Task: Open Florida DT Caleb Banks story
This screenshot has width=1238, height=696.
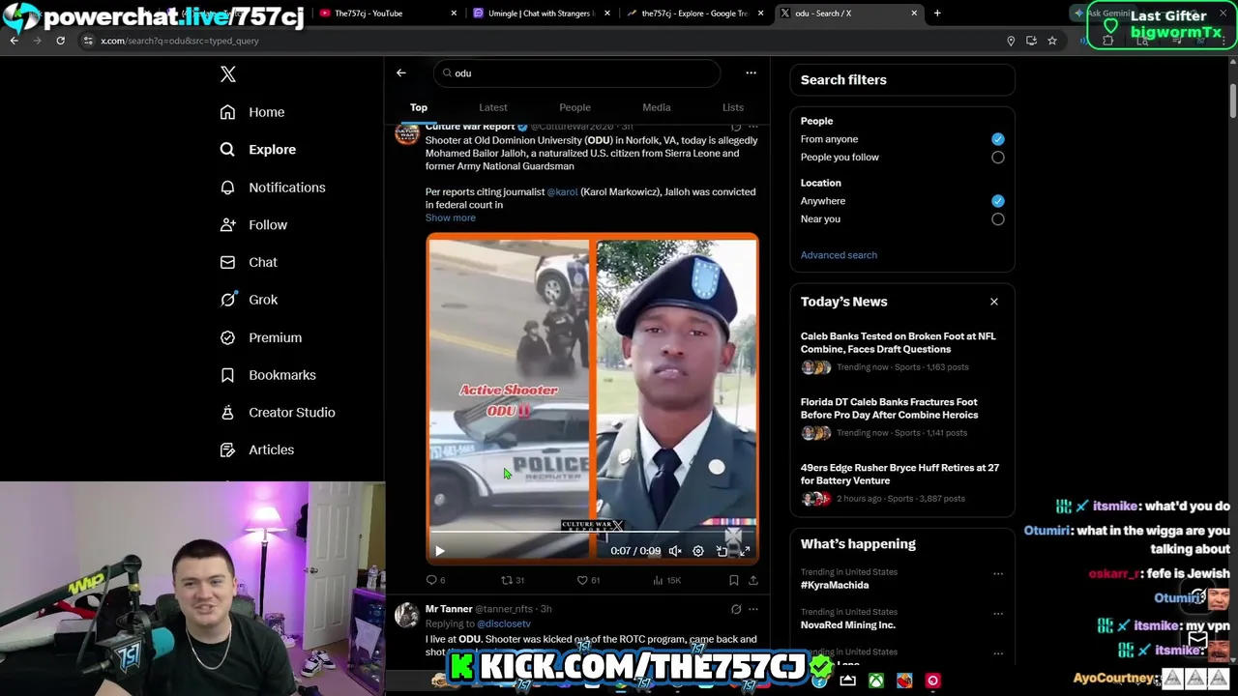Action: 889,408
